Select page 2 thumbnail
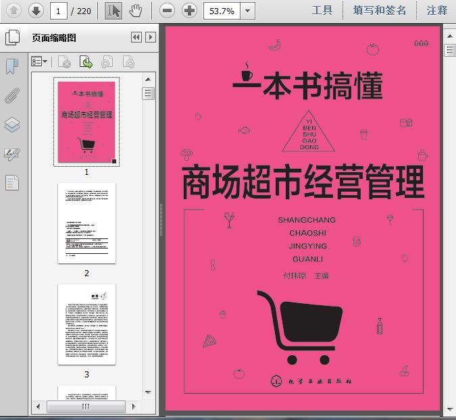 86,224
